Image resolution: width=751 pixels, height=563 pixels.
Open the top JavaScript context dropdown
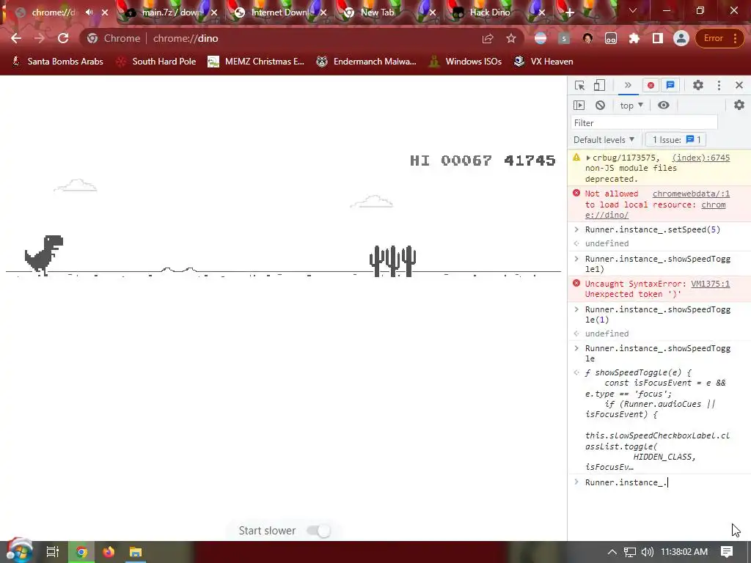[631, 106]
